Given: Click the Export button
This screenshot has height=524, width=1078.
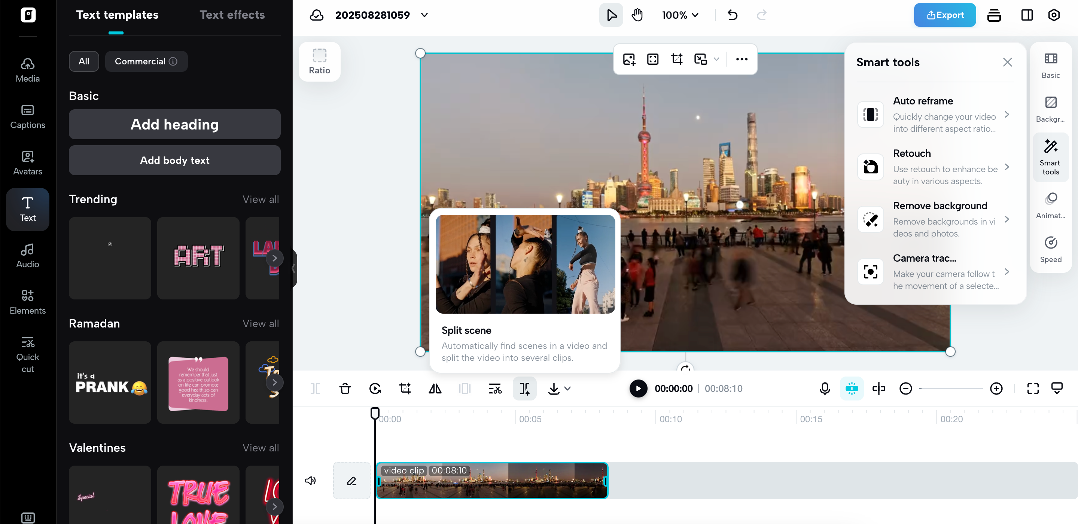Looking at the screenshot, I should click(944, 15).
